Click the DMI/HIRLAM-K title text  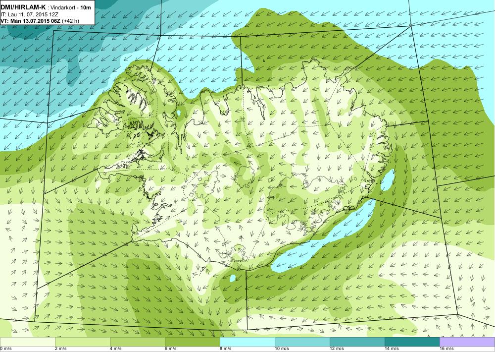(x=23, y=7)
